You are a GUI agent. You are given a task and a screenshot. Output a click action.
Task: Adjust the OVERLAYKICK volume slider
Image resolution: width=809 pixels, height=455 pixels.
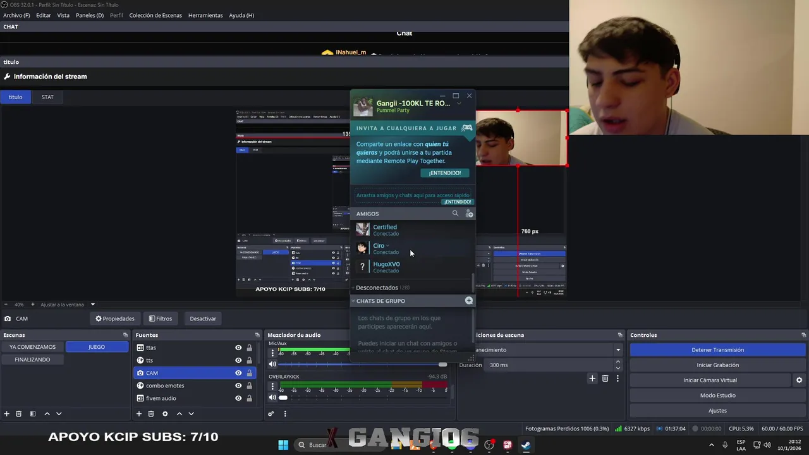point(283,397)
